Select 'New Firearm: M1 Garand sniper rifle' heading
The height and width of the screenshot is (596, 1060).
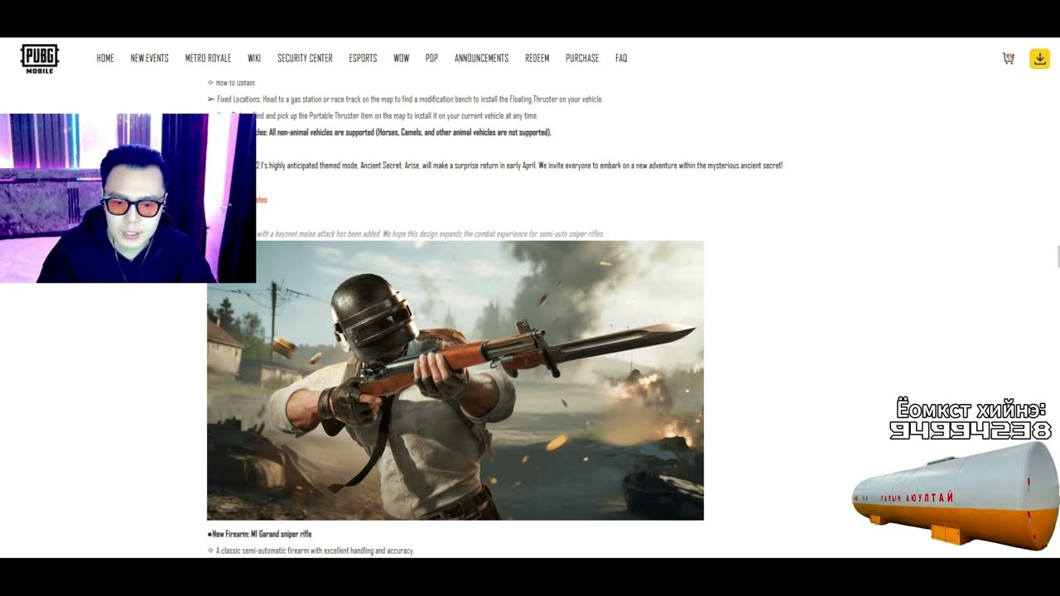pos(260,535)
